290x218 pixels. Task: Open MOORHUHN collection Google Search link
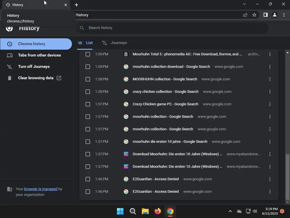pyautogui.click(x=165, y=79)
